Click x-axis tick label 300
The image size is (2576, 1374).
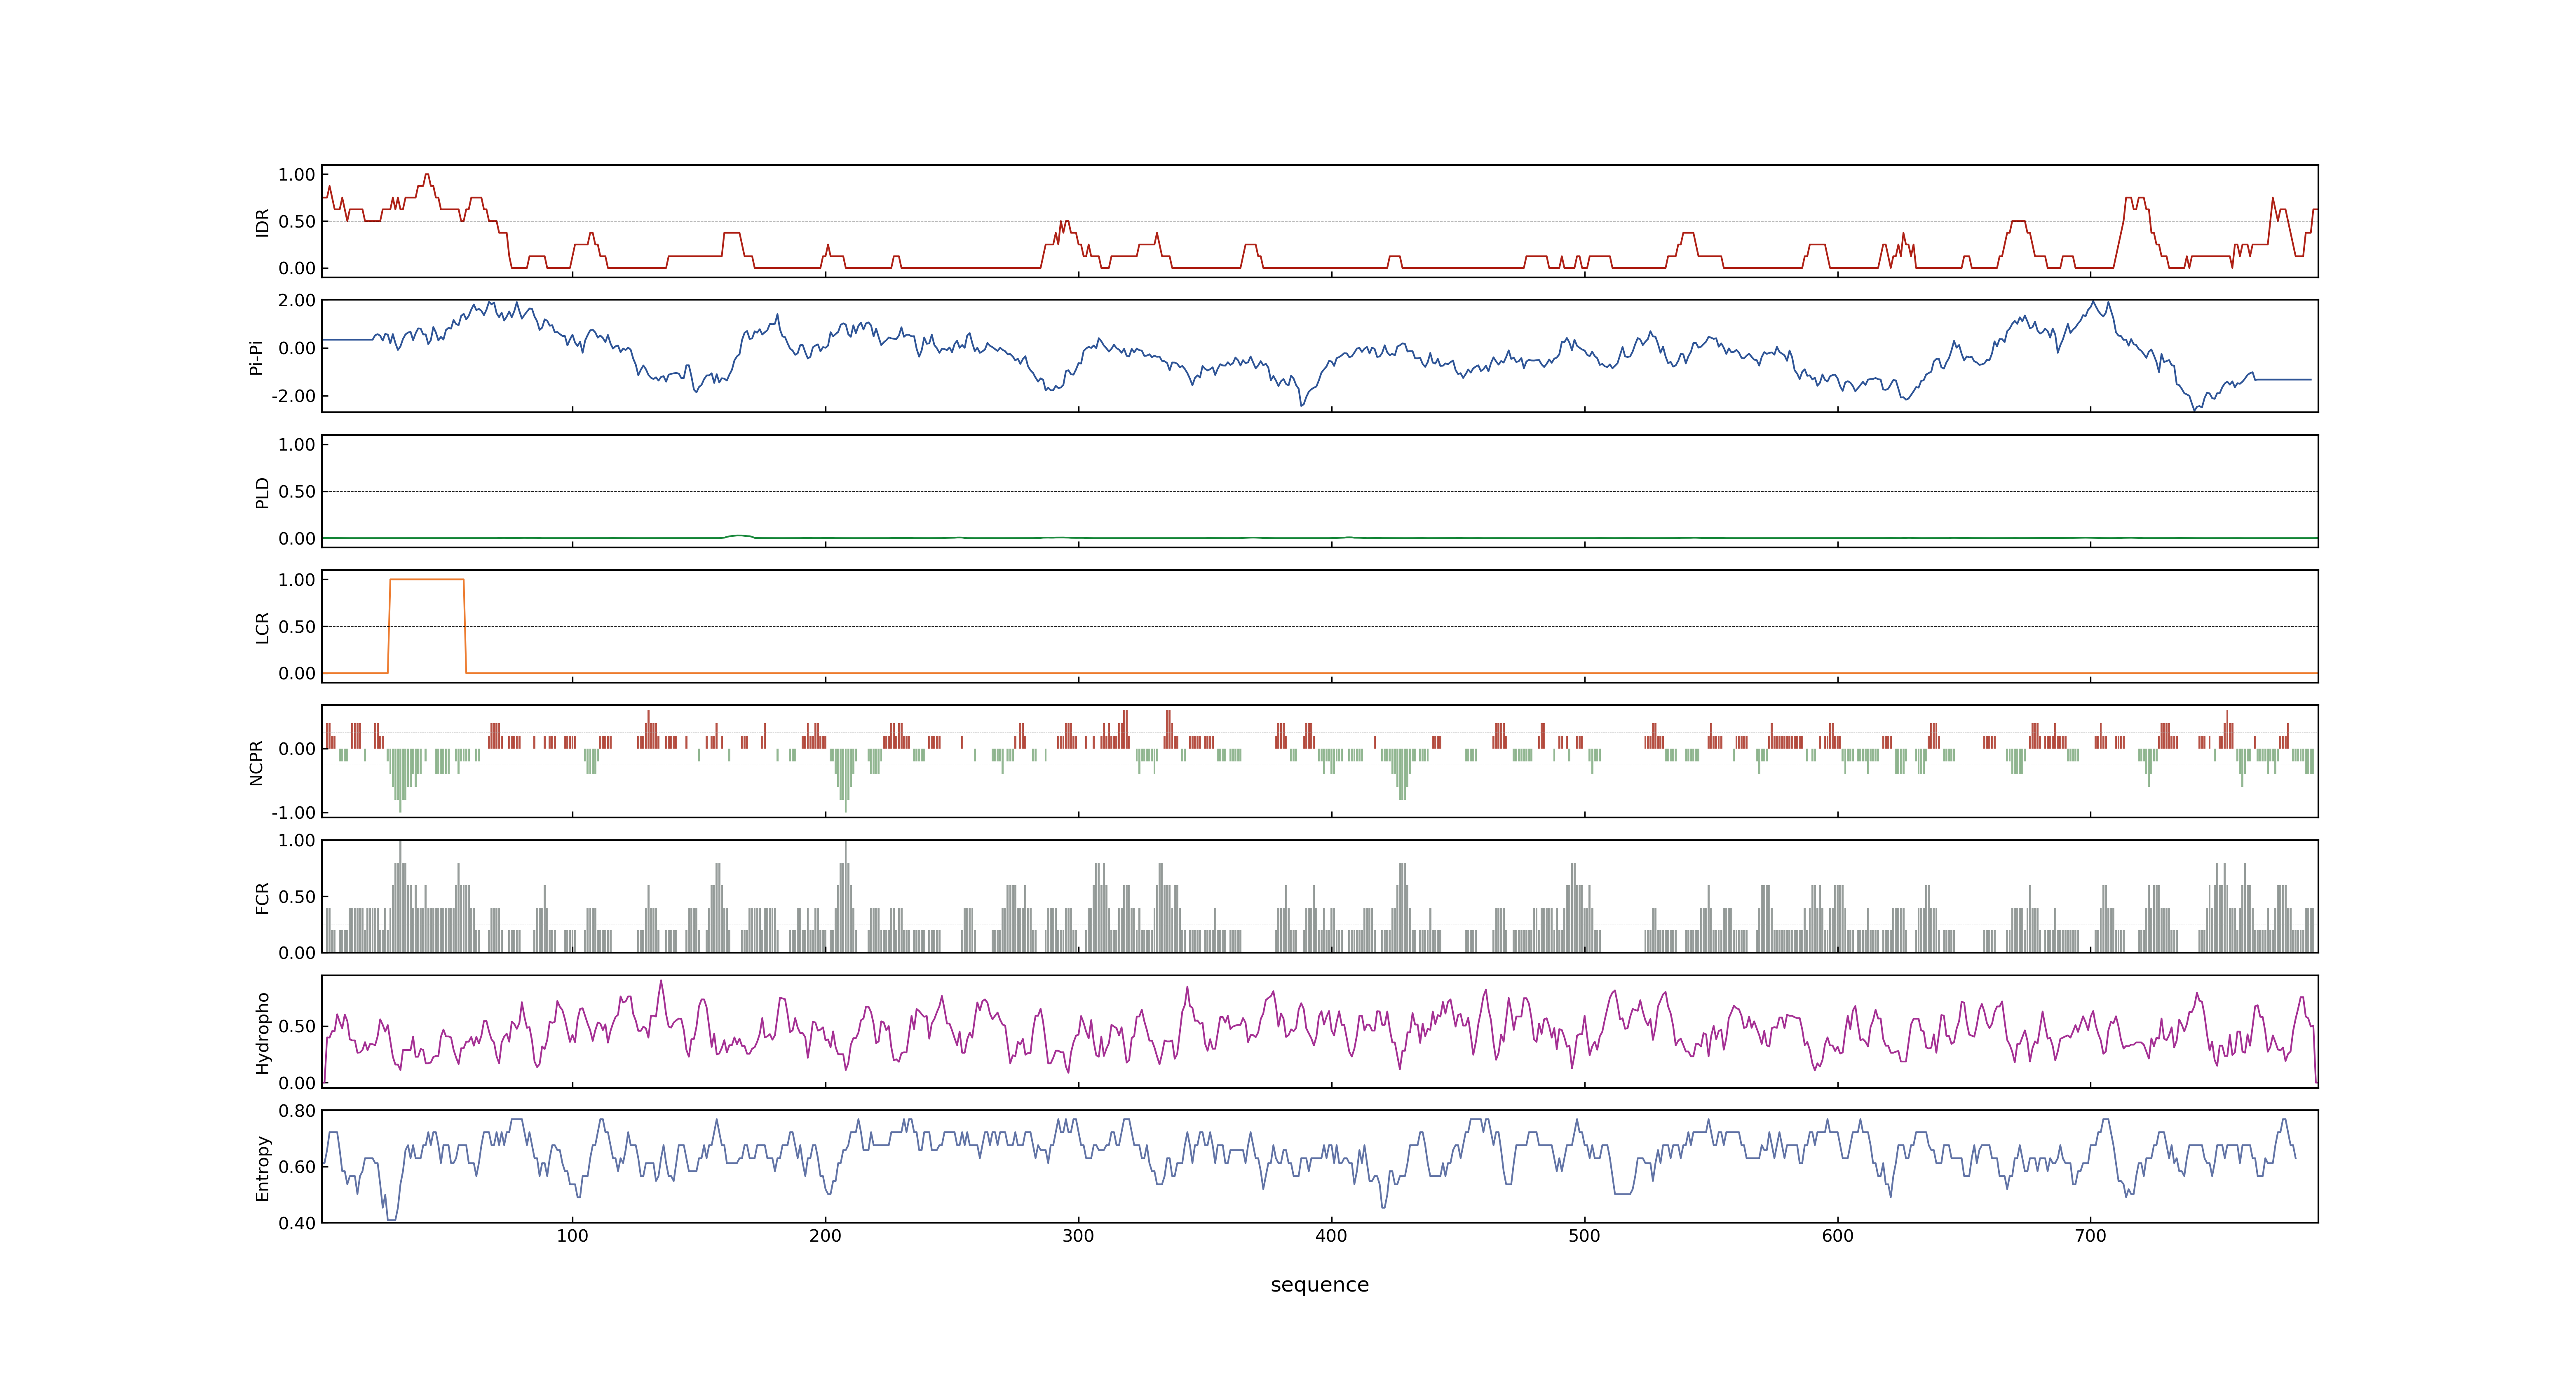tap(1078, 1236)
